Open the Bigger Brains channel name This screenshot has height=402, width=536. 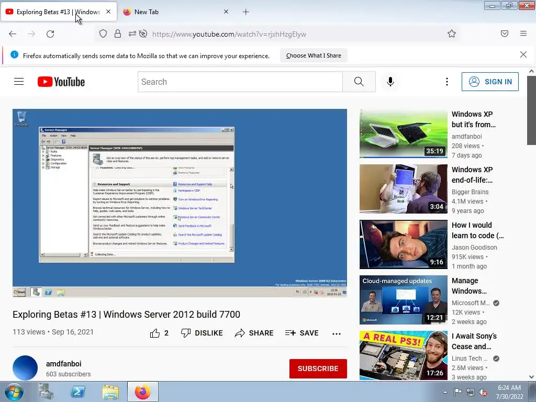[470, 192]
